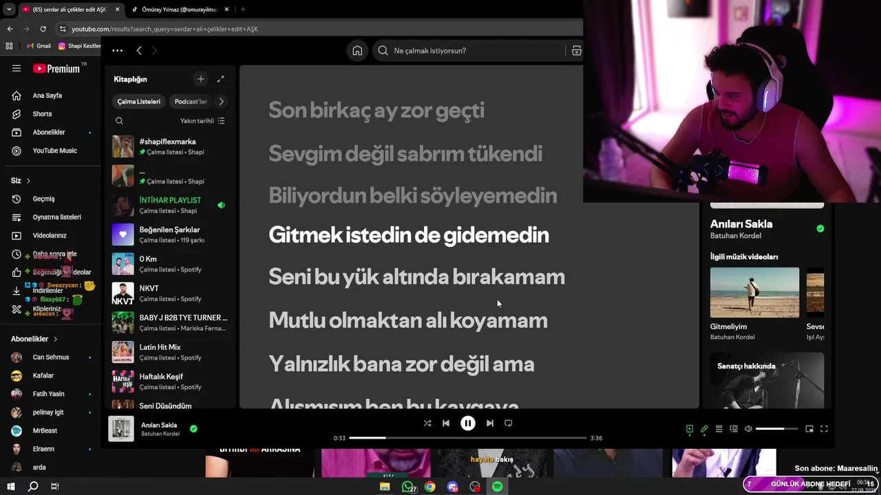Screen dimensions: 881x495
Task: Open Latin Hit Mix playlist
Action: coord(170,352)
